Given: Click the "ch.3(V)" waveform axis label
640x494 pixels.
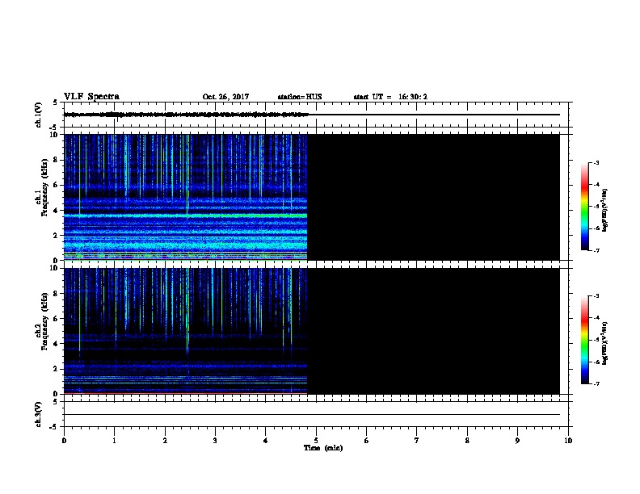Looking at the screenshot, I should pyautogui.click(x=38, y=414).
